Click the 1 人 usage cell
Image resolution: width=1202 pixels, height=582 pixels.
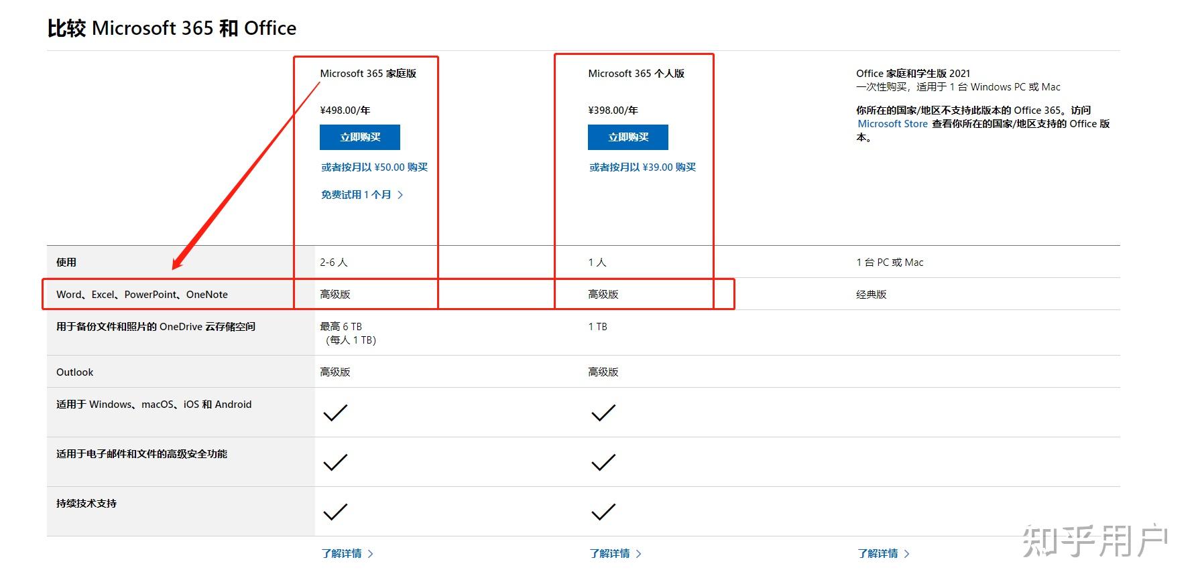[x=597, y=263]
